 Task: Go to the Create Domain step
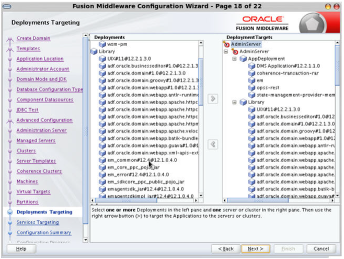(x=33, y=38)
